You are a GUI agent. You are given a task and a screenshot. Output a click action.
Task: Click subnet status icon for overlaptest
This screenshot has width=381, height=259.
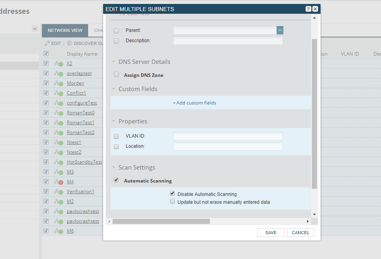58,73
